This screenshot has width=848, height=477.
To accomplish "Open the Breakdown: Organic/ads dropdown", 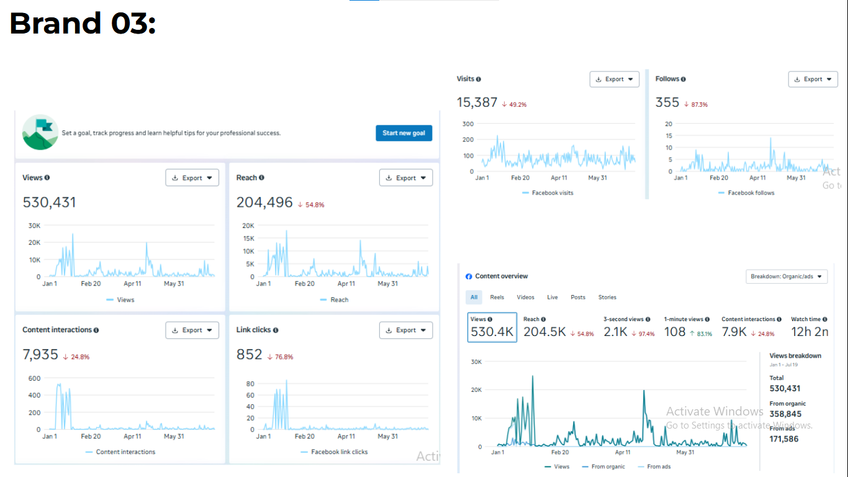I will 786,276.
